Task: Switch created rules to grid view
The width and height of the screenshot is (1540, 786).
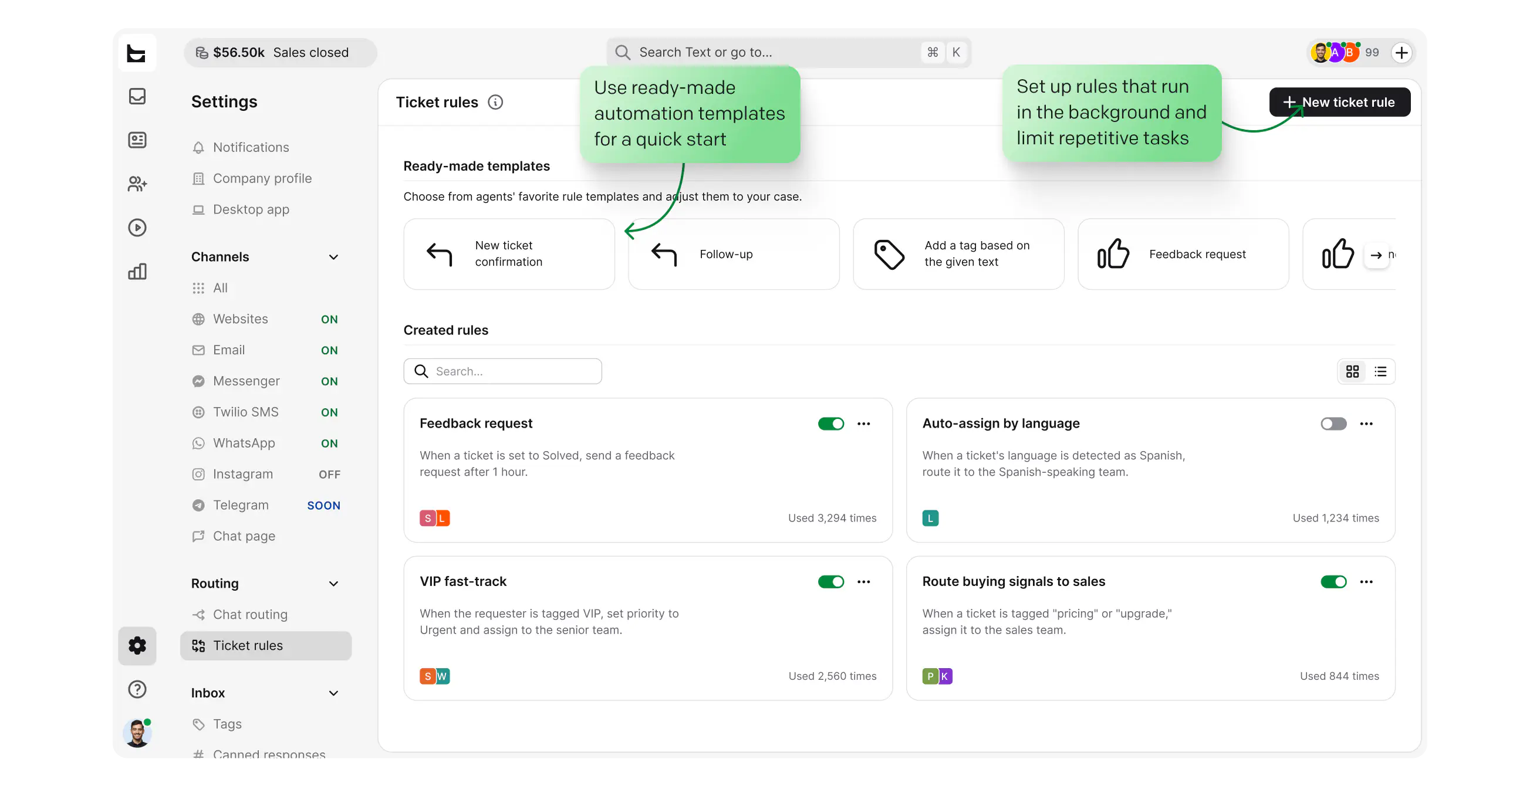Action: [1352, 371]
